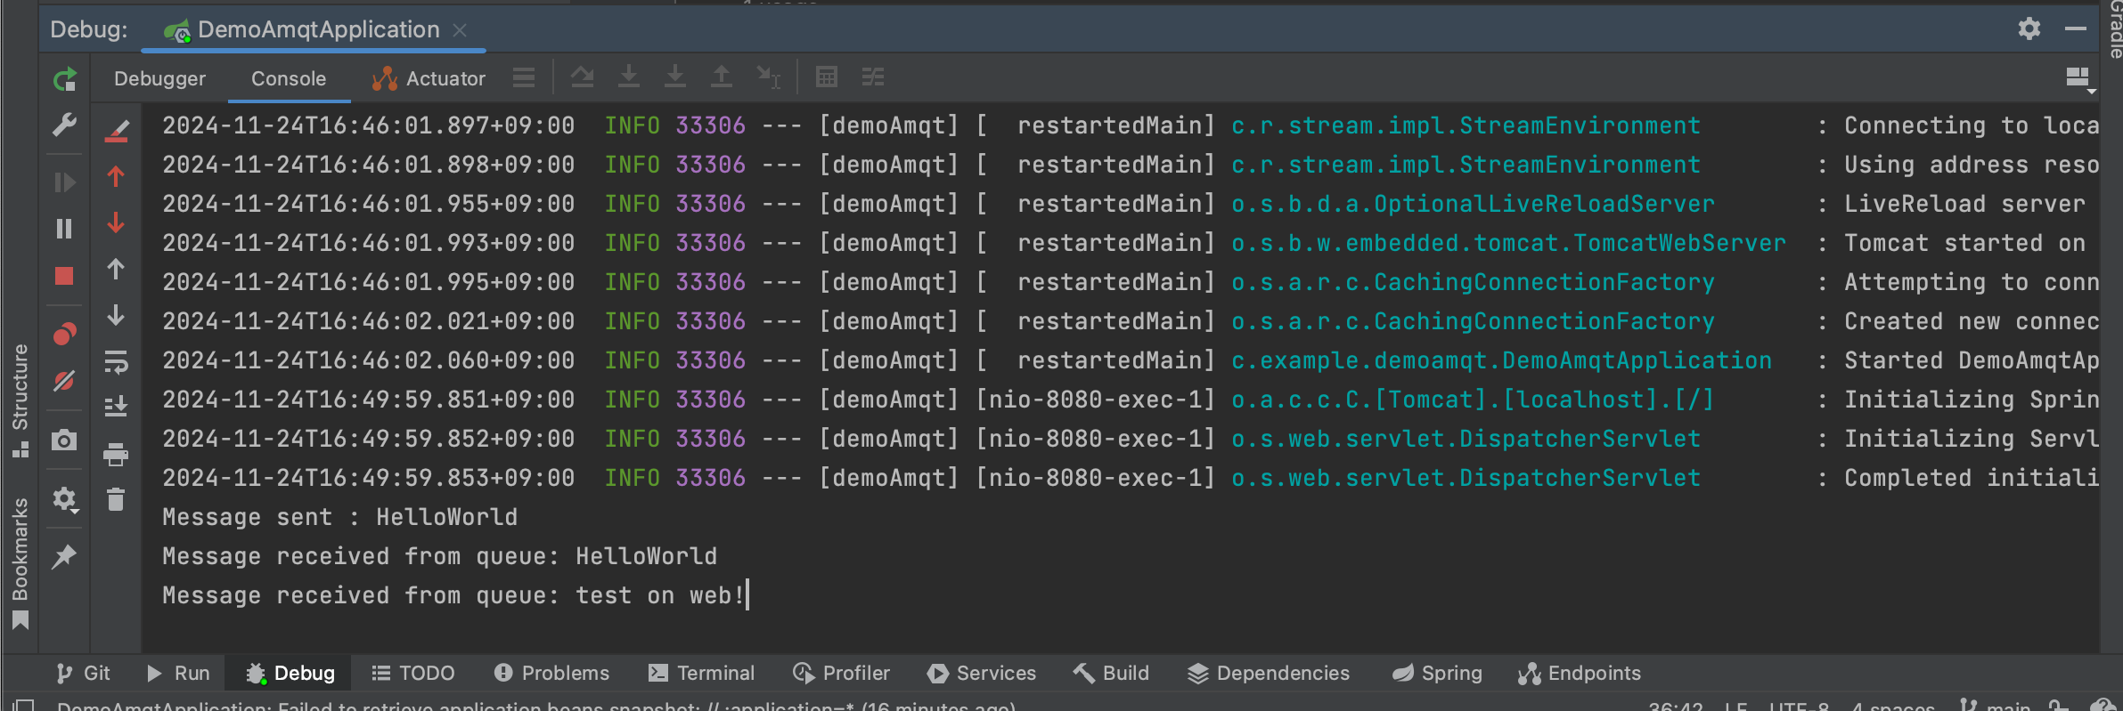
Task: Click the 'test on web!' console line
Action: pyautogui.click(x=659, y=595)
